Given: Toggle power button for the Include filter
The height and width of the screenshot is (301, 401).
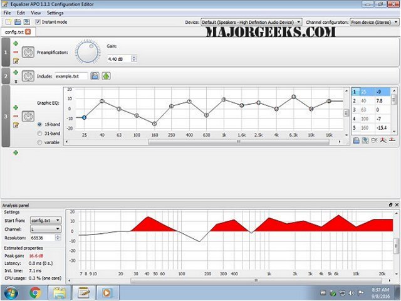Looking at the screenshot, I should pyautogui.click(x=28, y=76).
